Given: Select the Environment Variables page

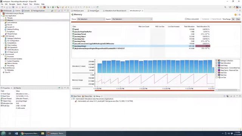Looking at the screenshot, I should (x=14, y=59).
